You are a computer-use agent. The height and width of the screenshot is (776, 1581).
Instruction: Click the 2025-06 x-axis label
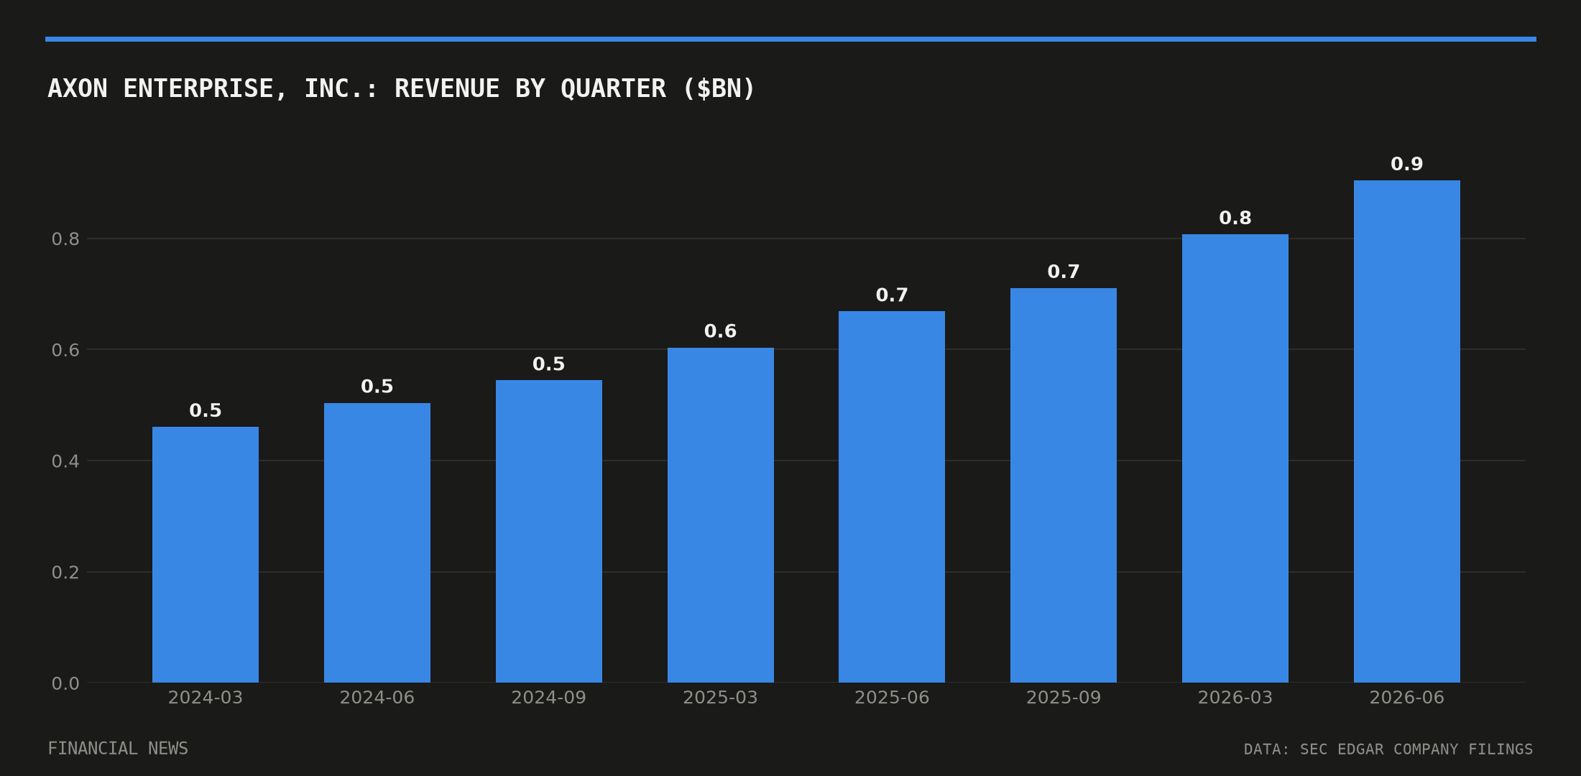coord(892,698)
